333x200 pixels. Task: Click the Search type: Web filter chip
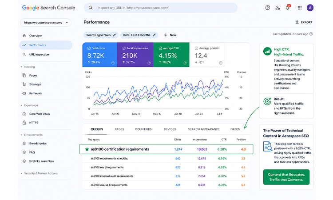[100, 35]
